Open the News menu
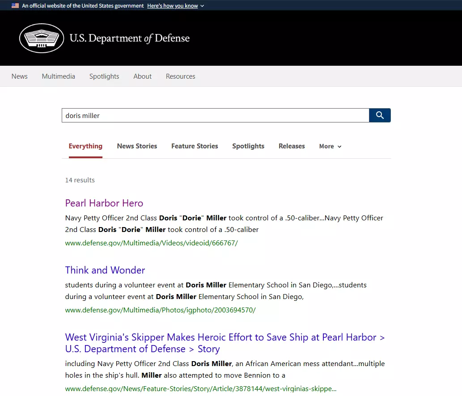Viewport: 462px width, 396px height. 19,76
